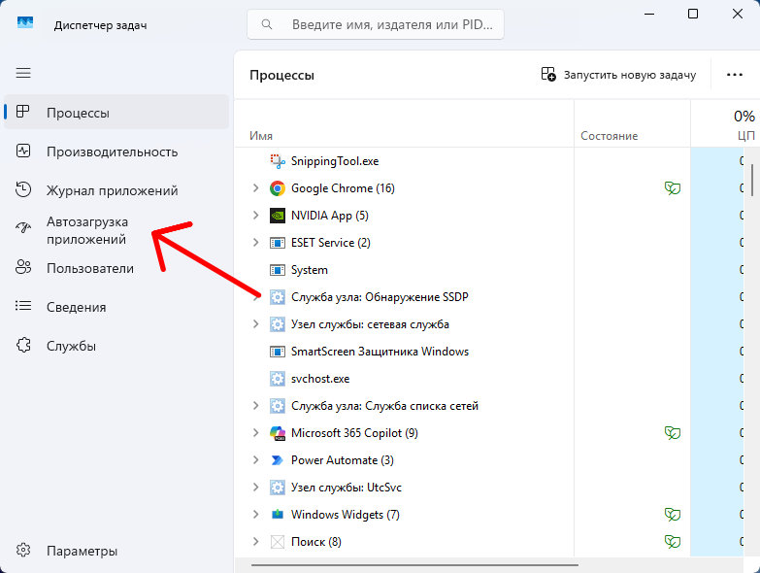Click the Windows Widgets process icon

tap(278, 515)
